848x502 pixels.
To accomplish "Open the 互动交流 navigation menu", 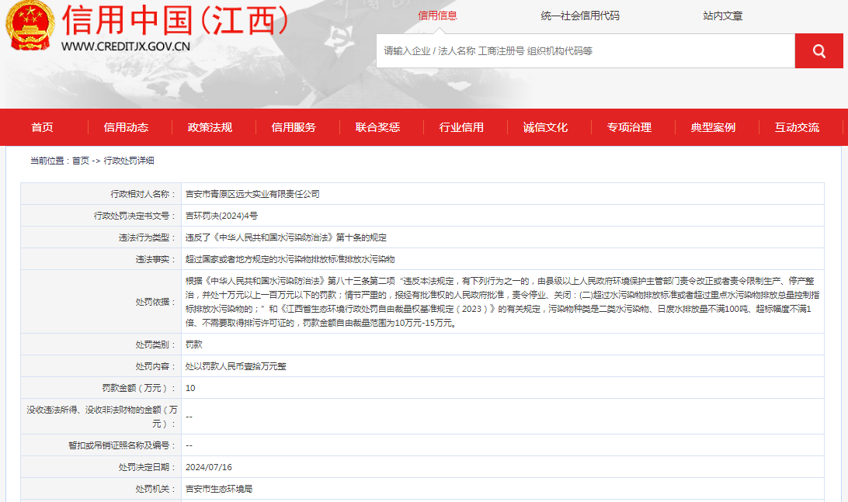I will click(x=797, y=127).
